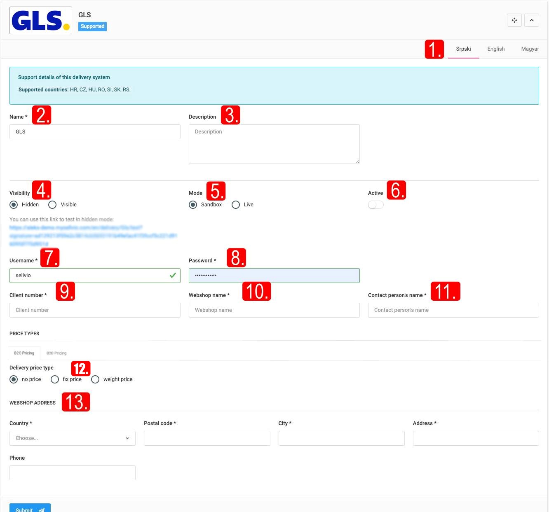Focus the Password field
The width and height of the screenshot is (549, 512).
point(274,276)
